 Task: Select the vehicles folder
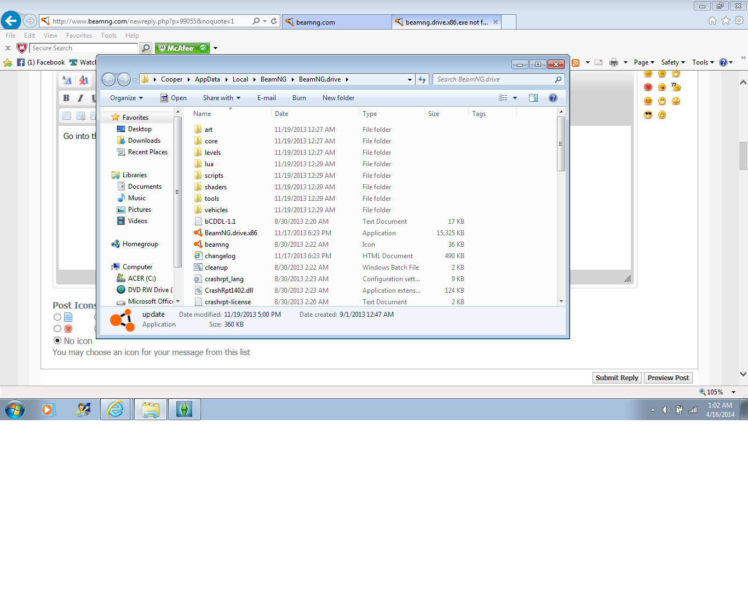click(x=211, y=210)
